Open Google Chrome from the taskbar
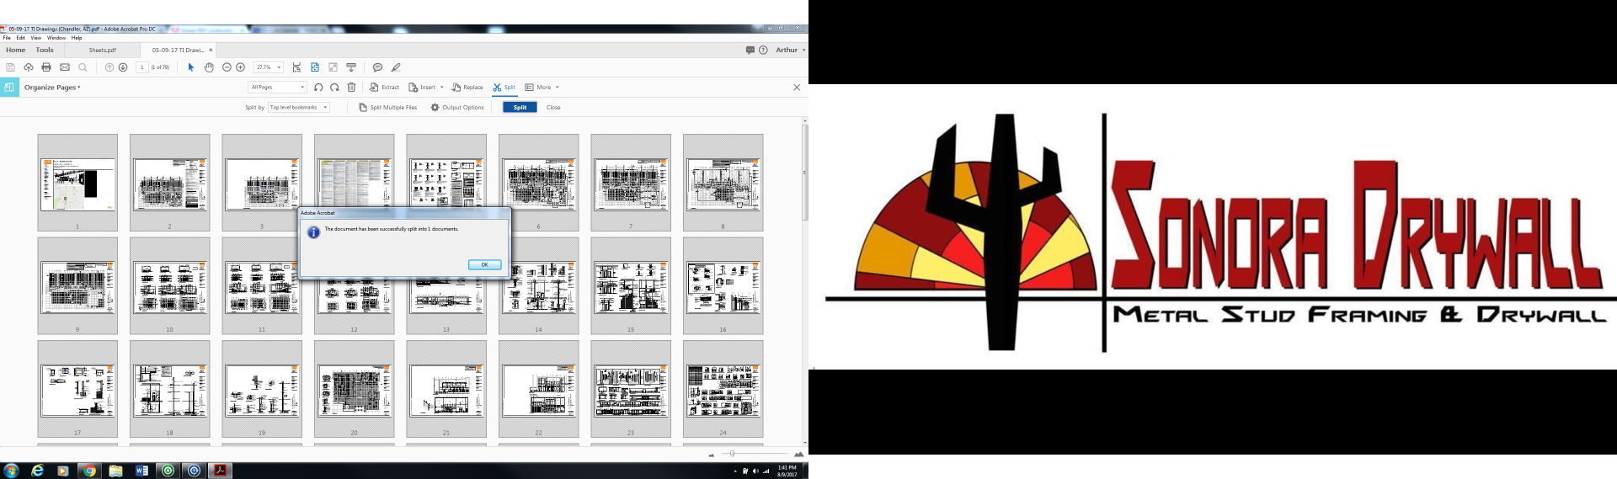The image size is (1617, 479). 89,471
